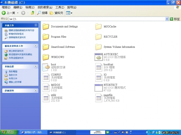The width and height of the screenshot is (181, 135).
Task: Click the 本機磁碟 (C:) taskbar button
Action: pos(62,132)
